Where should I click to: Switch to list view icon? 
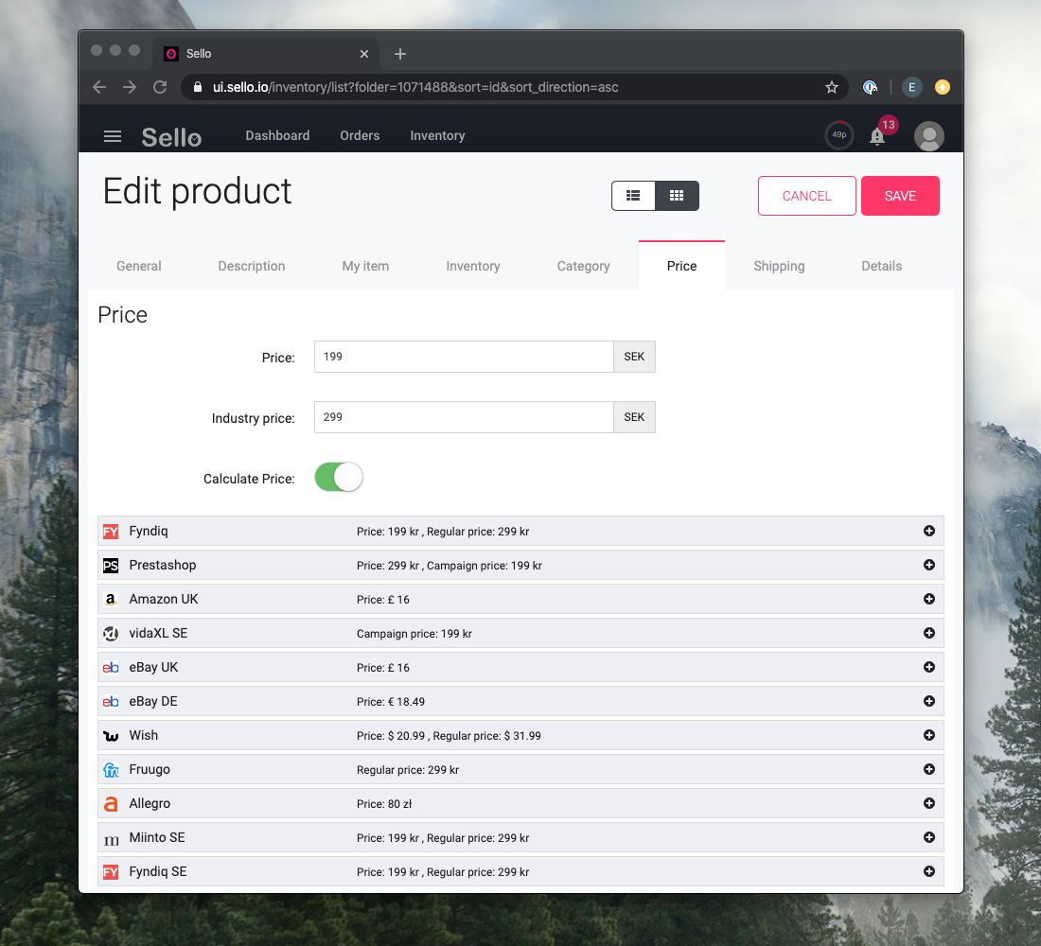633,196
